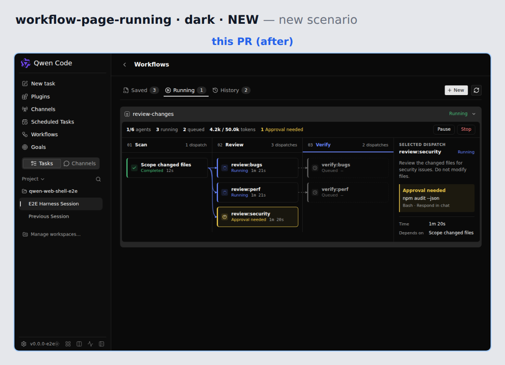Select the verify:bugs queued card
Image resolution: width=505 pixels, height=365 pixels.
point(348,168)
